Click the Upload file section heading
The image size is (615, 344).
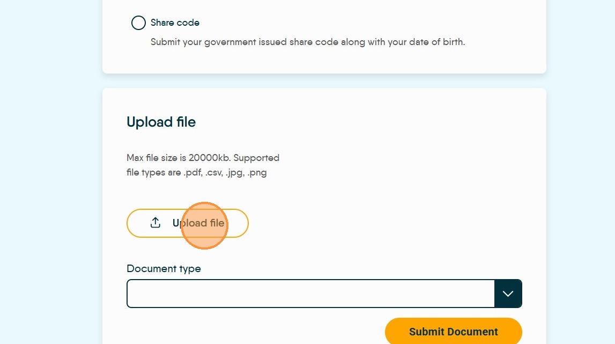pyautogui.click(x=161, y=122)
